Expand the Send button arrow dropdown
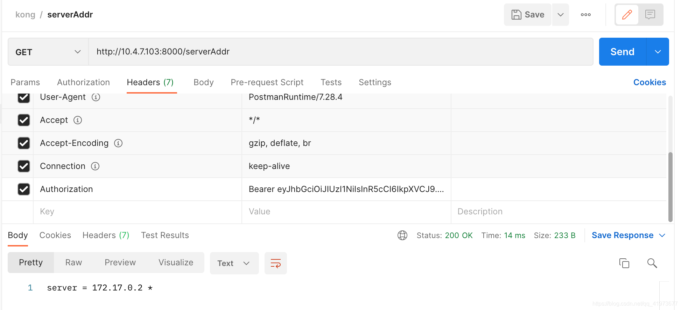681x310 pixels. [x=658, y=52]
